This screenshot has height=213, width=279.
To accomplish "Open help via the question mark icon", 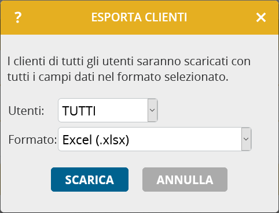I will 18,17.
